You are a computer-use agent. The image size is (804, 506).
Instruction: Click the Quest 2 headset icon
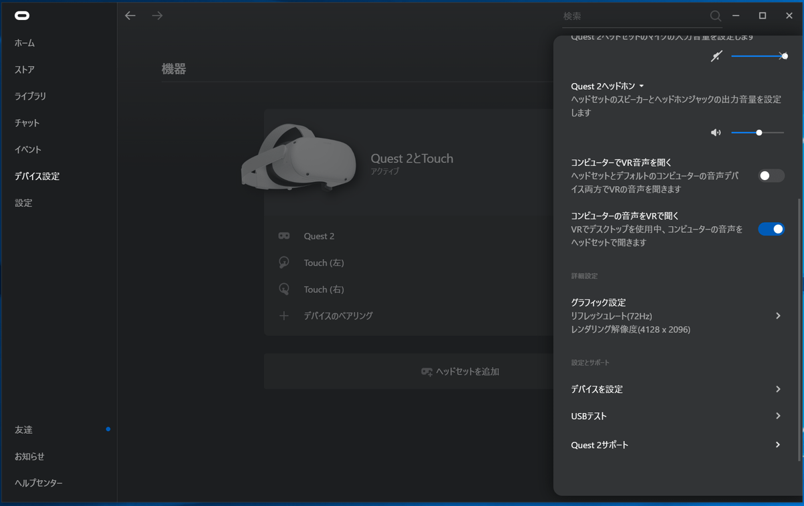click(284, 236)
